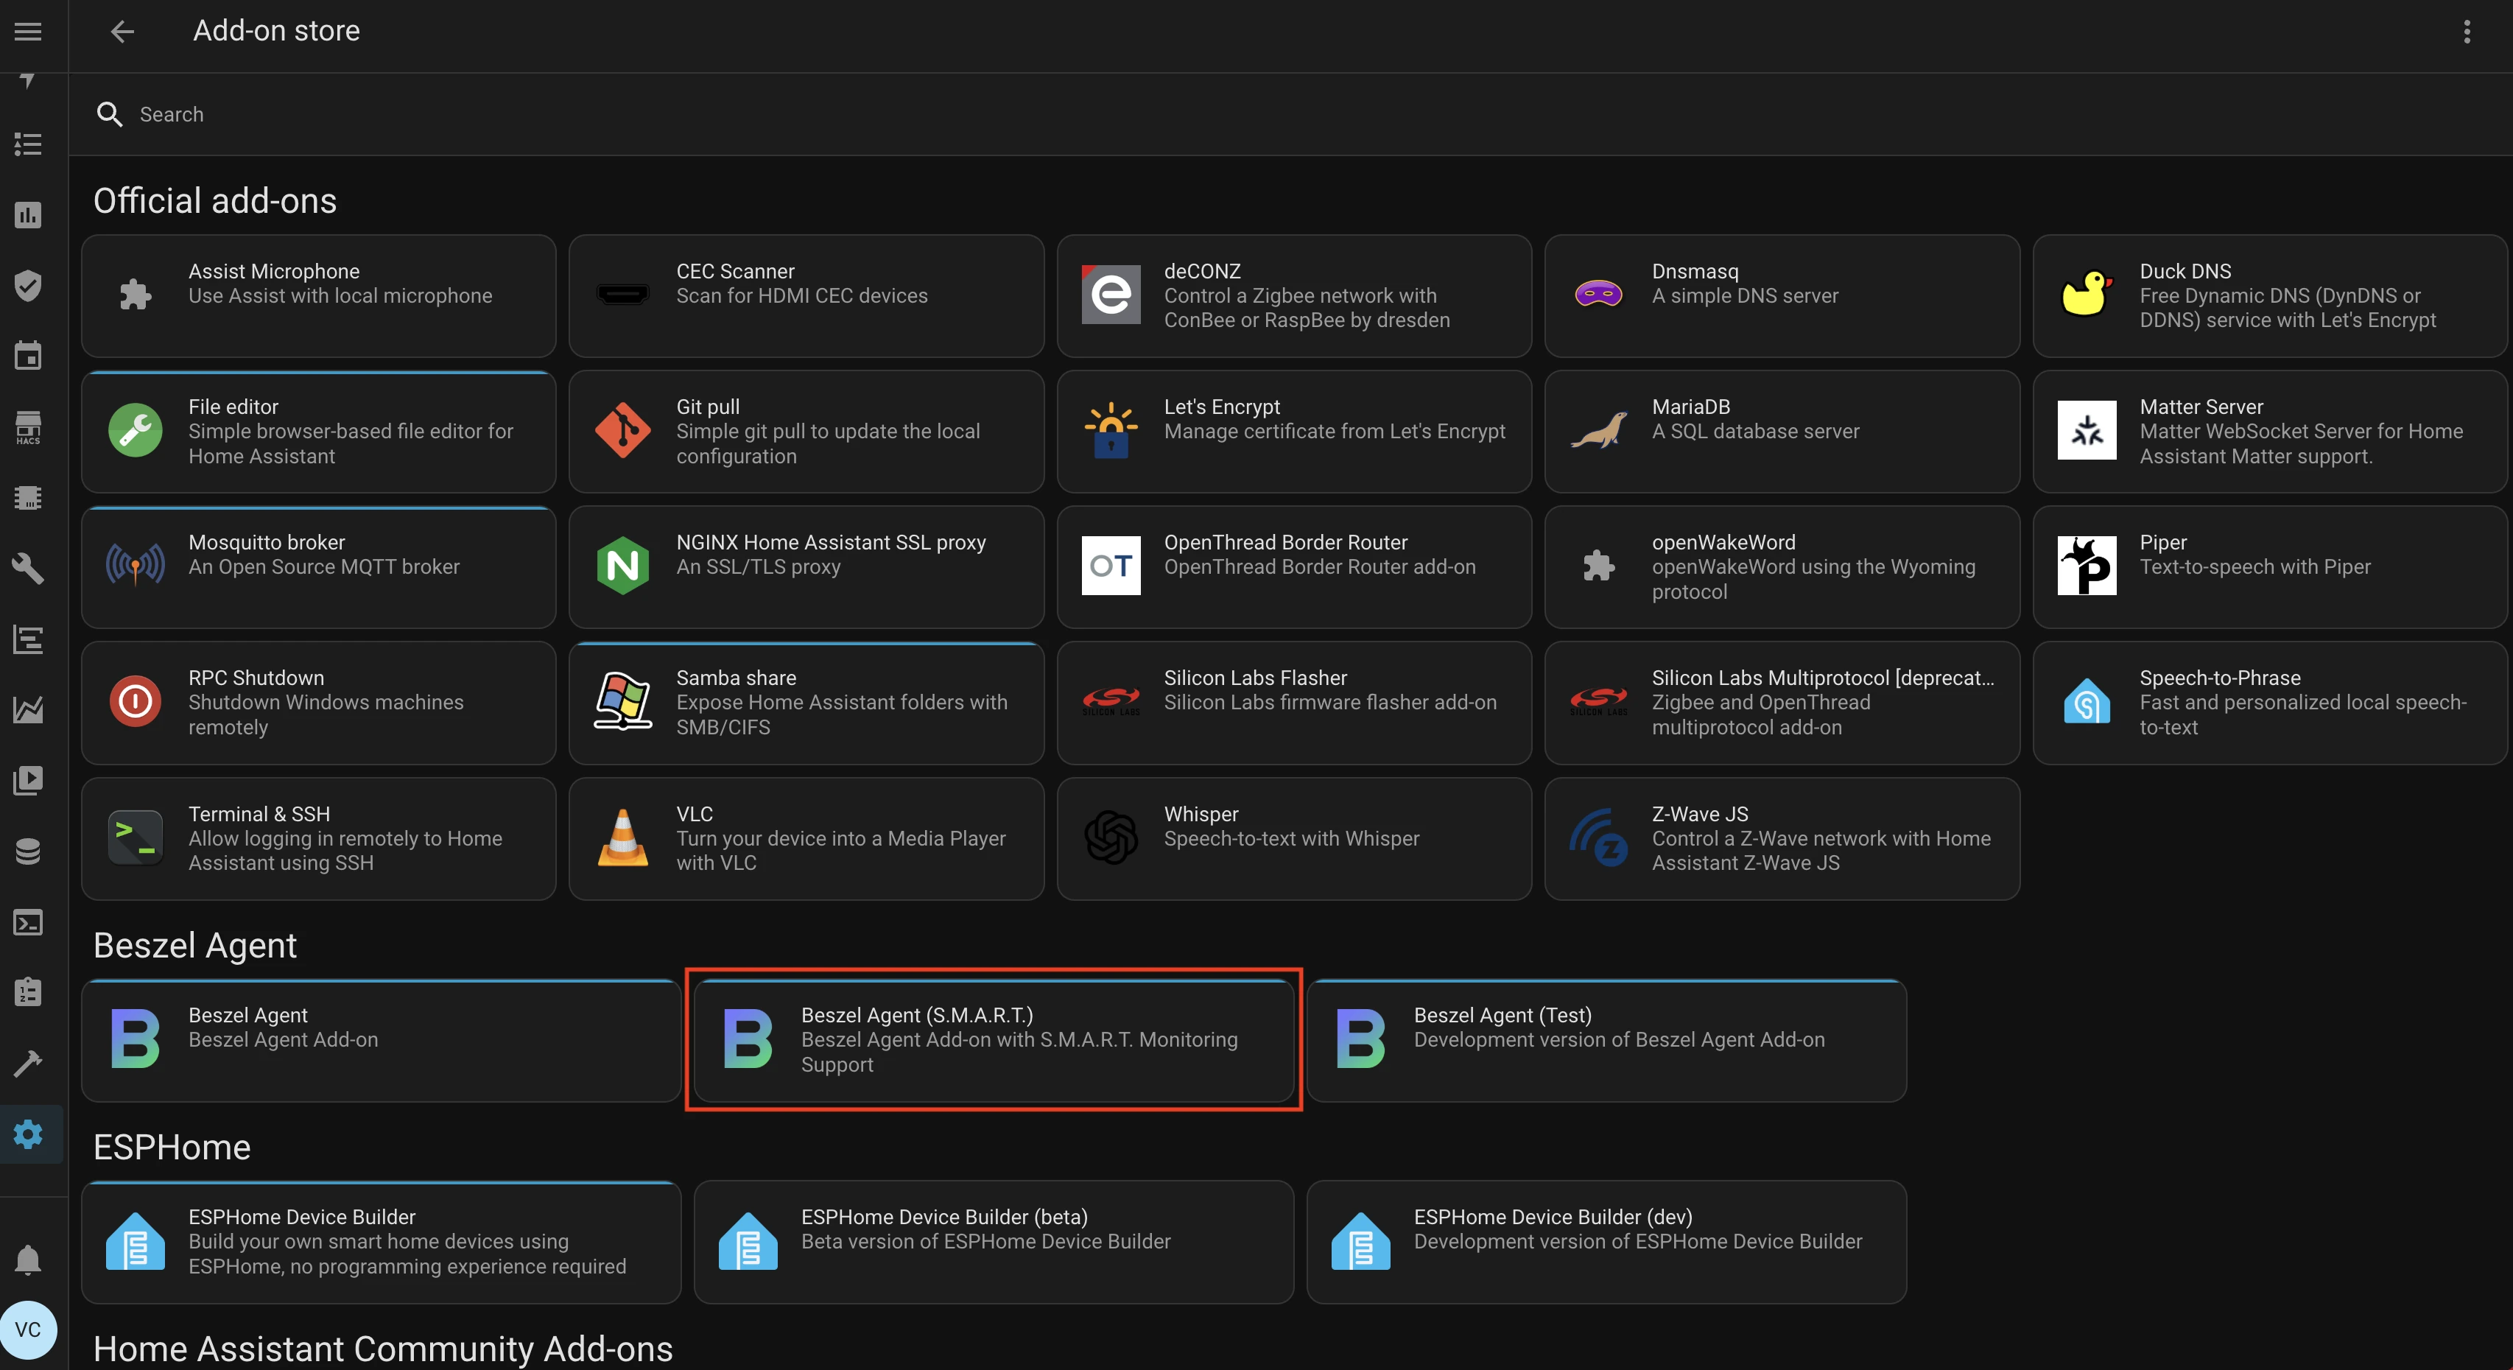2513x1370 pixels.
Task: Open the CEC Scanner add-on card
Action: [806, 295]
